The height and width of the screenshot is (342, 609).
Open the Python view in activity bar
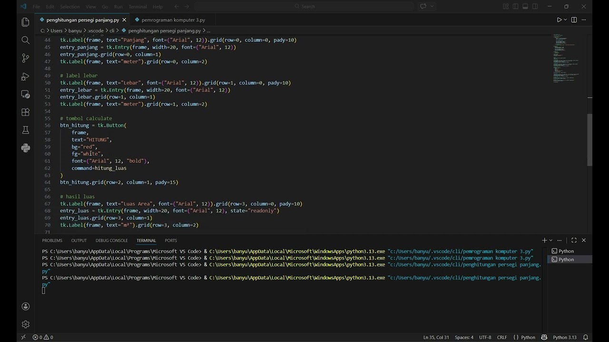tap(26, 148)
